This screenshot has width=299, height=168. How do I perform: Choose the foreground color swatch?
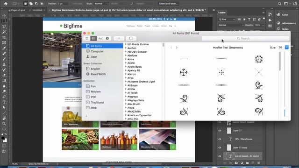coord(3,138)
